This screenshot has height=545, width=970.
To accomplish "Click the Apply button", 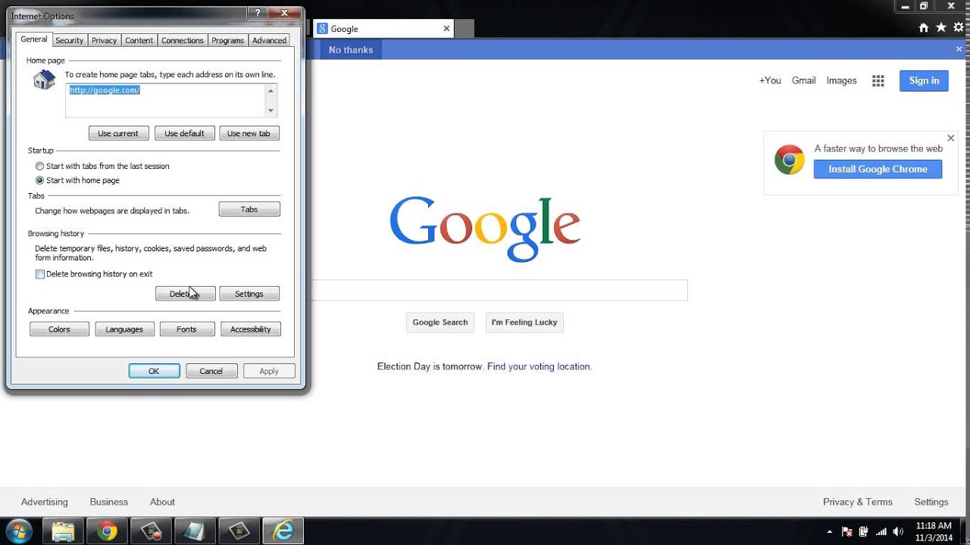I will tap(269, 371).
